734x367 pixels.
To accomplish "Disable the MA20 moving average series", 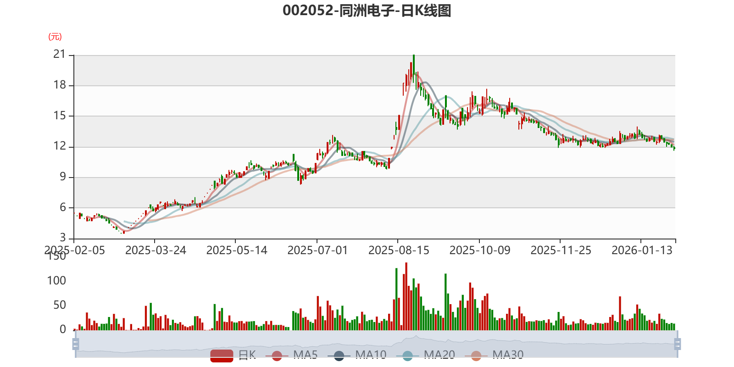I will point(426,355).
